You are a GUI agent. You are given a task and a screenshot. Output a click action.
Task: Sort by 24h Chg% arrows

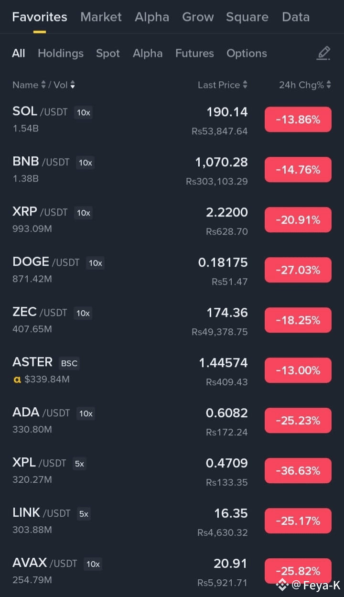[x=329, y=85]
